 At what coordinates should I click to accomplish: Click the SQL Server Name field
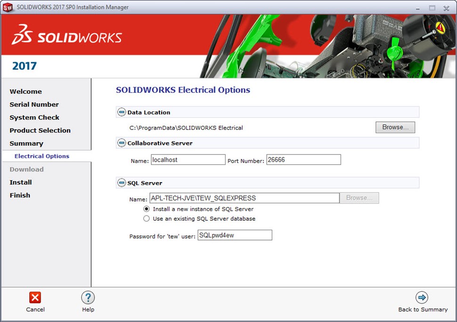click(x=244, y=198)
